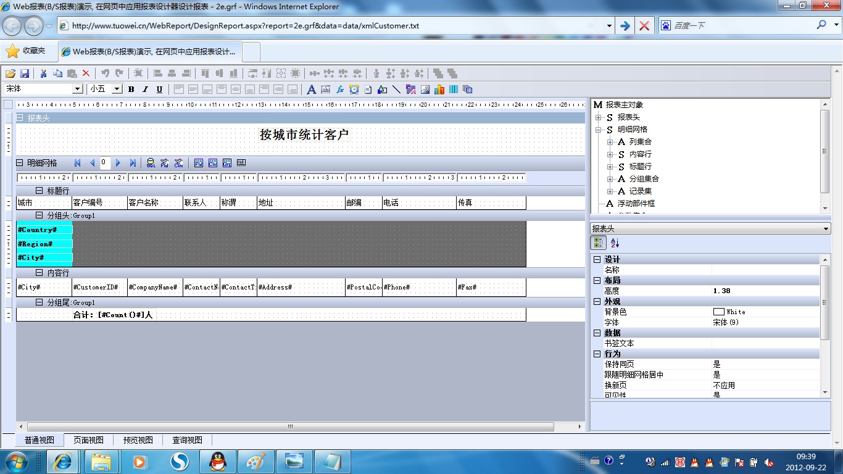The height and width of the screenshot is (474, 843).
Task: Insert a chart using the bar chart icon
Action: pyautogui.click(x=439, y=89)
